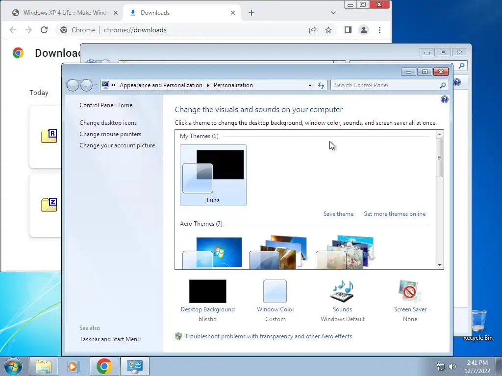Click Appearance and Personalization breadcrumb
Screen dimensions: 502x376
tap(161, 85)
